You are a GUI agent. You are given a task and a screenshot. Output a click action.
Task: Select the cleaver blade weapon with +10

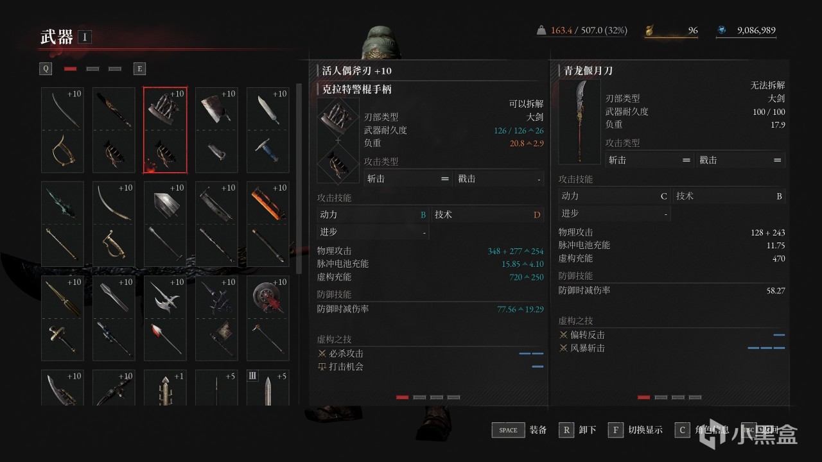pos(216,130)
